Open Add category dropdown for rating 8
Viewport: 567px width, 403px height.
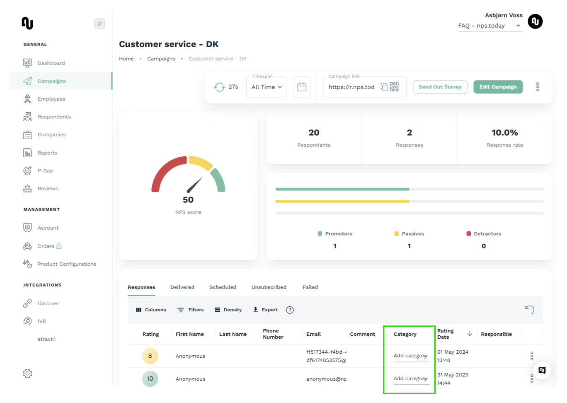(411, 356)
